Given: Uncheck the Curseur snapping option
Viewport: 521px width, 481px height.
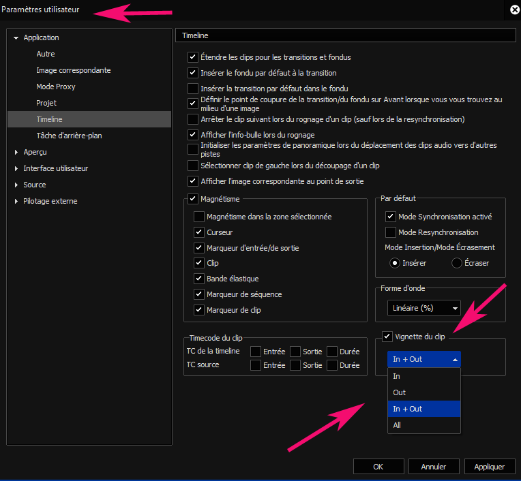Looking at the screenshot, I should (x=198, y=232).
